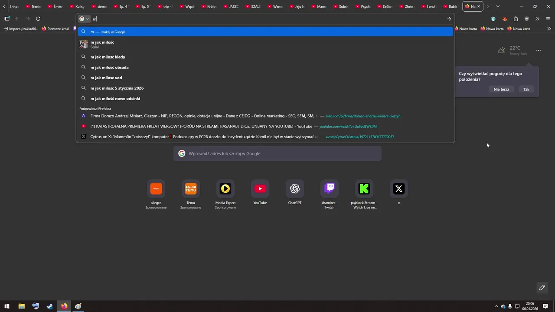Screen dimensions: 555x312
Task: Click the address bar text field
Action: 267,19
